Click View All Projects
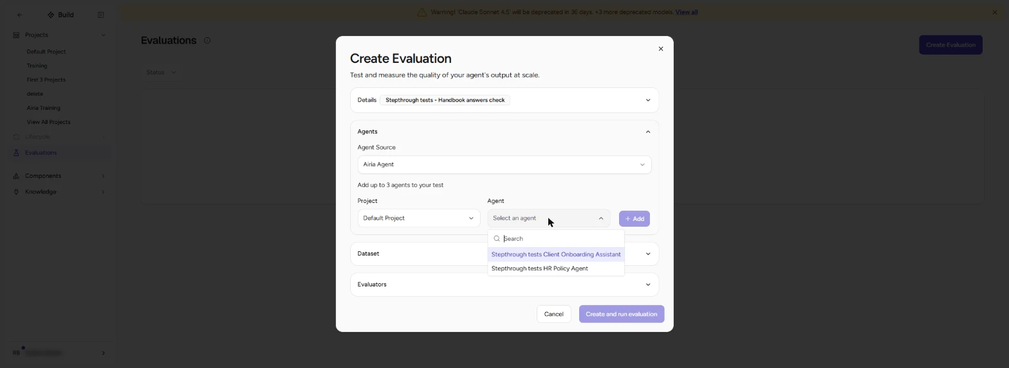 (x=48, y=122)
